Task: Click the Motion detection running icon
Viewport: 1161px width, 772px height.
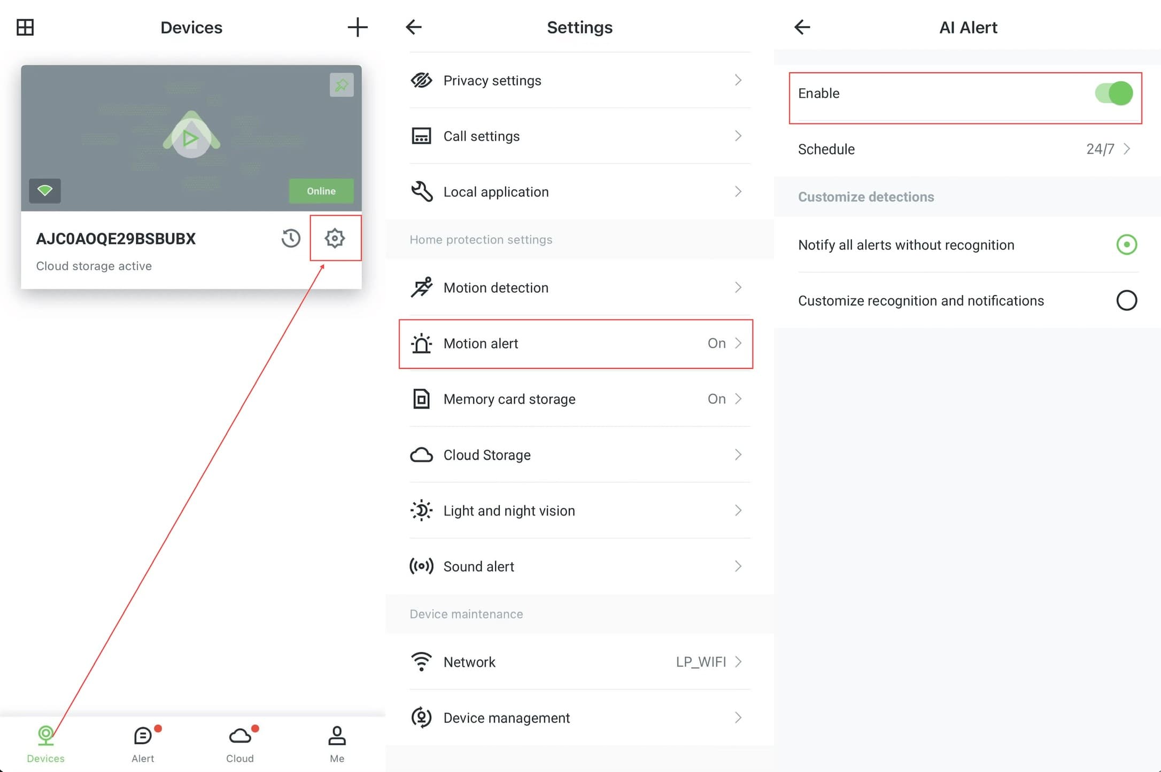Action: tap(421, 287)
